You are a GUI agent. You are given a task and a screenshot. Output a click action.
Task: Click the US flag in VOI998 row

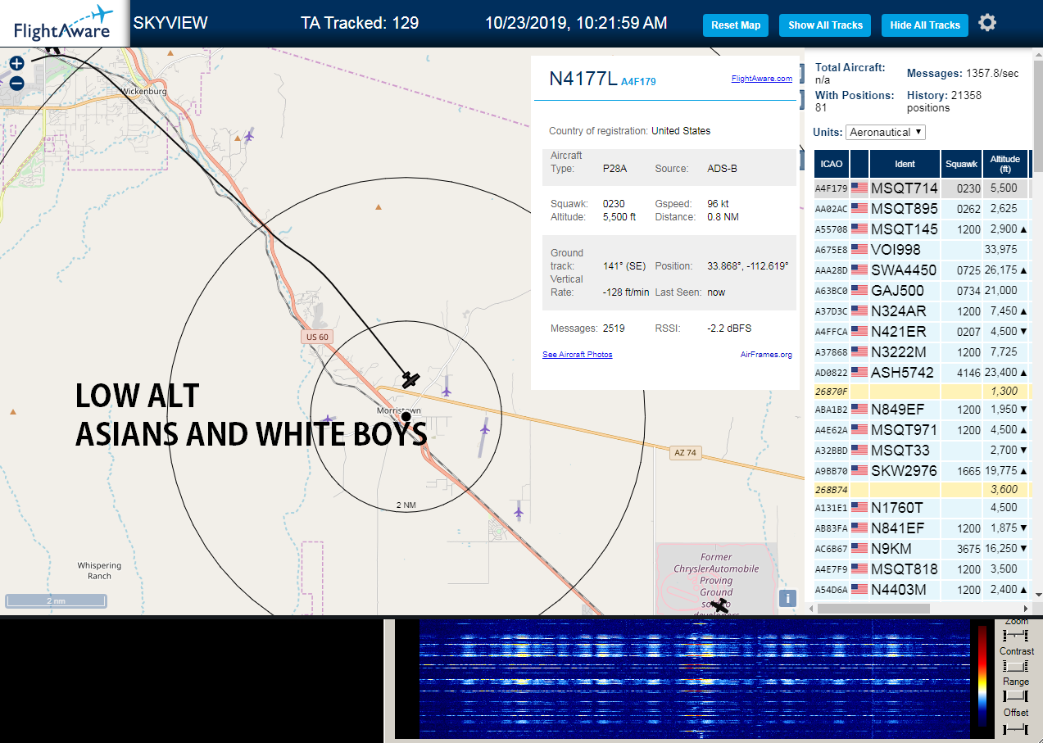(859, 250)
